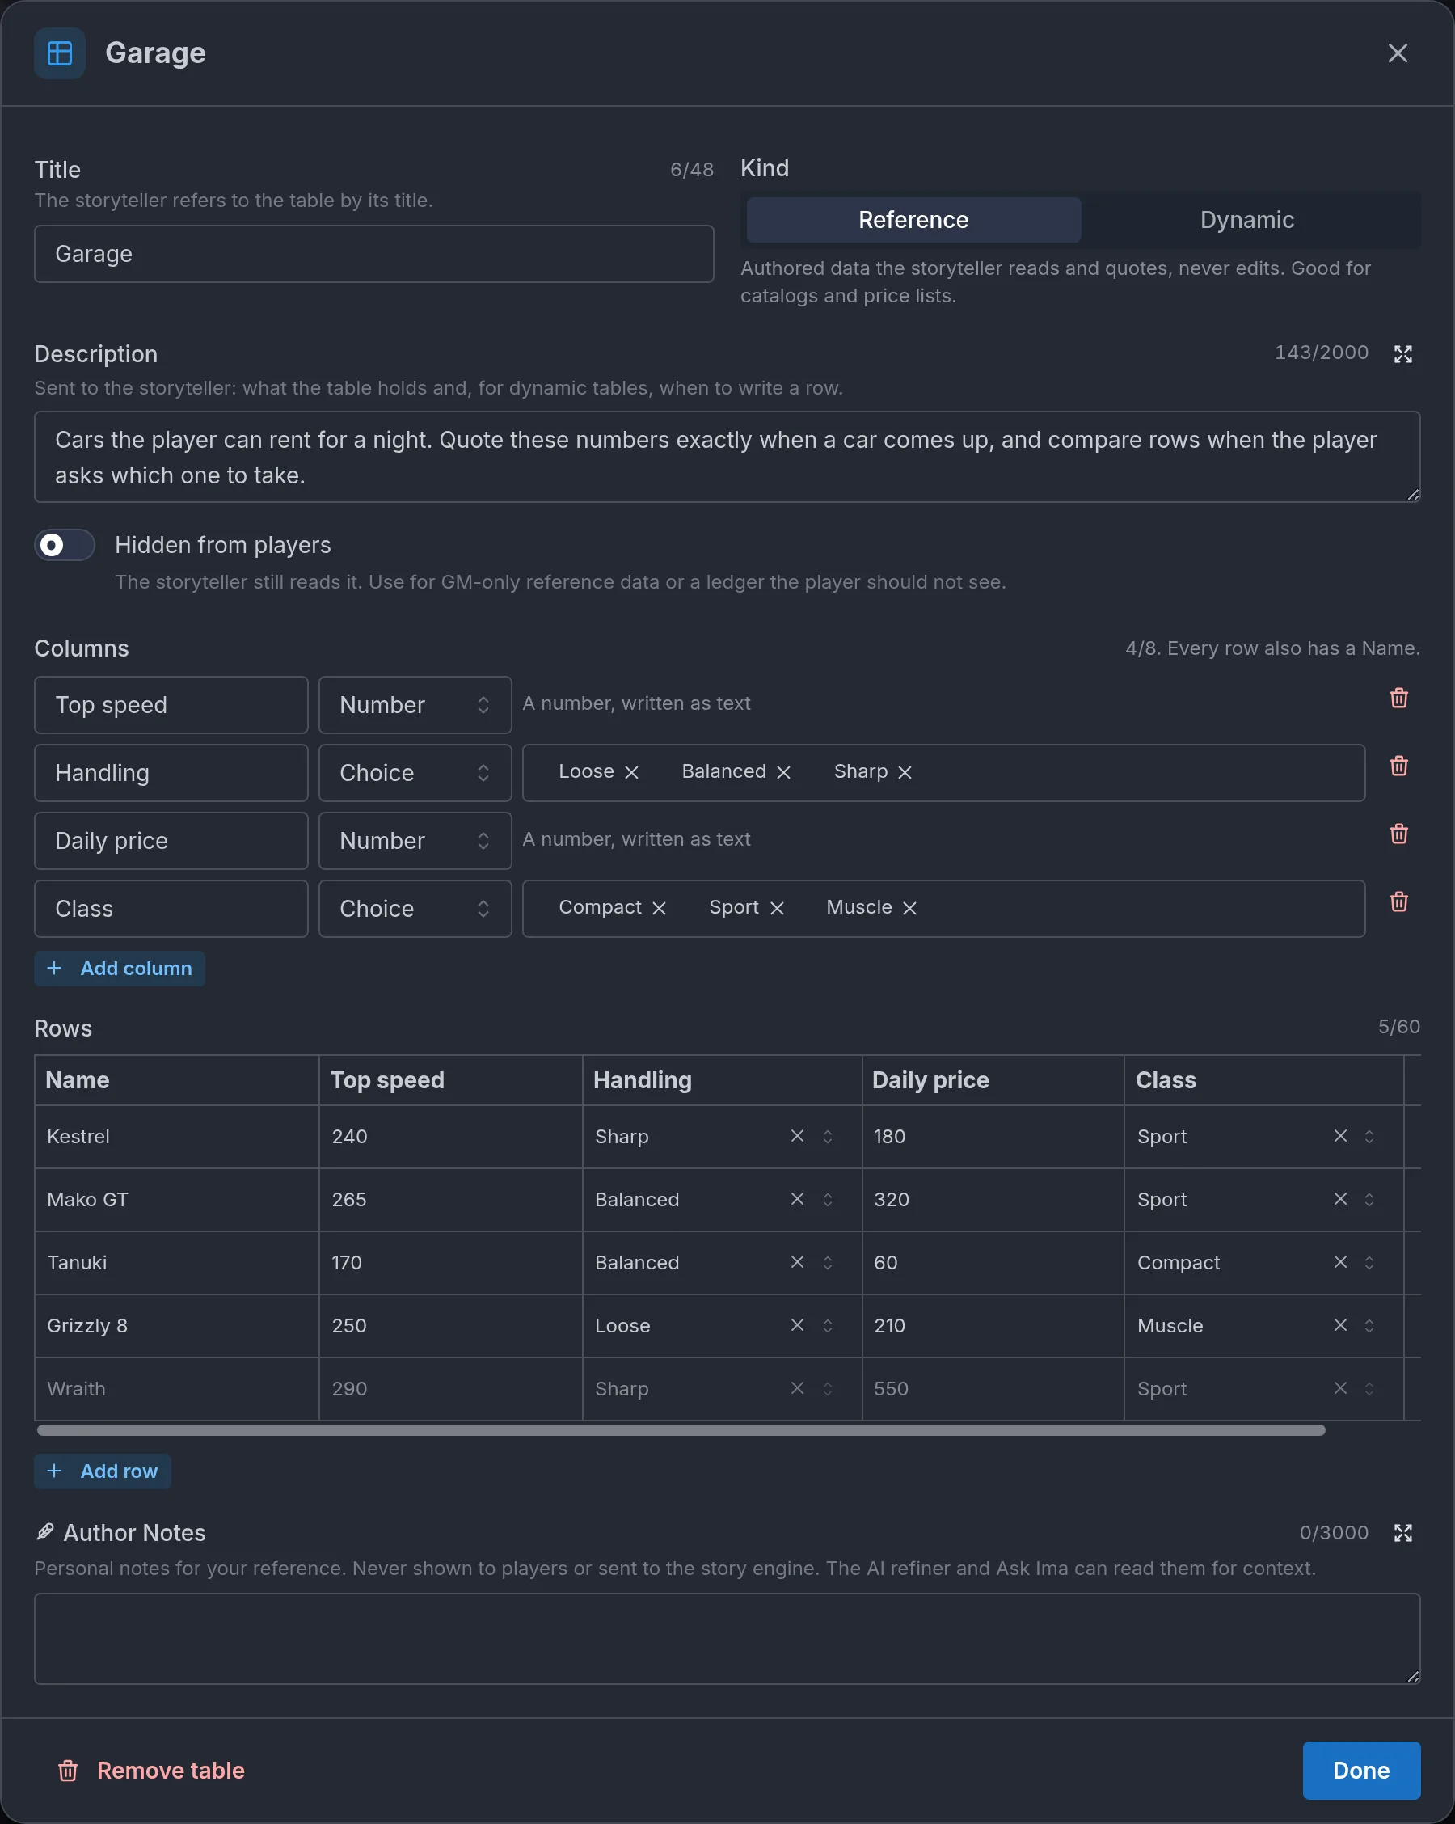Open the Daily price column type dropdown
This screenshot has width=1455, height=1824.
(x=415, y=840)
